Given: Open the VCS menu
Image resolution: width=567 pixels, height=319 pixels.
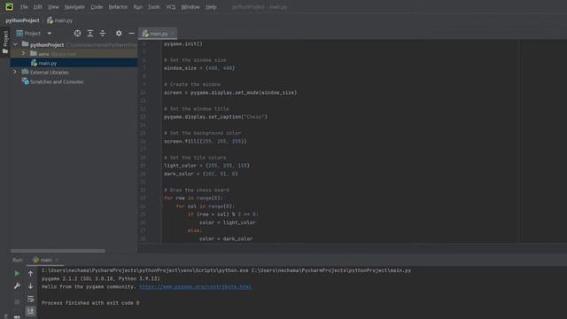Looking at the screenshot, I should 171,7.
